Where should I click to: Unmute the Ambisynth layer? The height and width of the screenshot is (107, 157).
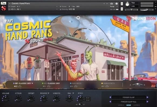103,86
